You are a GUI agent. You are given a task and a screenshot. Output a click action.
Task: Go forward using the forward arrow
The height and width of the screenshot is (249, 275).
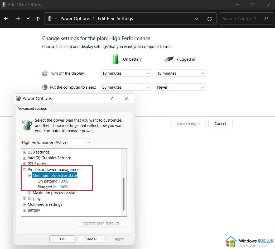pos(18,18)
